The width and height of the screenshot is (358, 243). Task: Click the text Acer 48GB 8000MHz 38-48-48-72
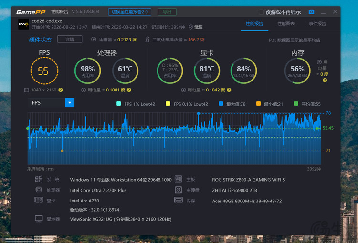[247, 201]
